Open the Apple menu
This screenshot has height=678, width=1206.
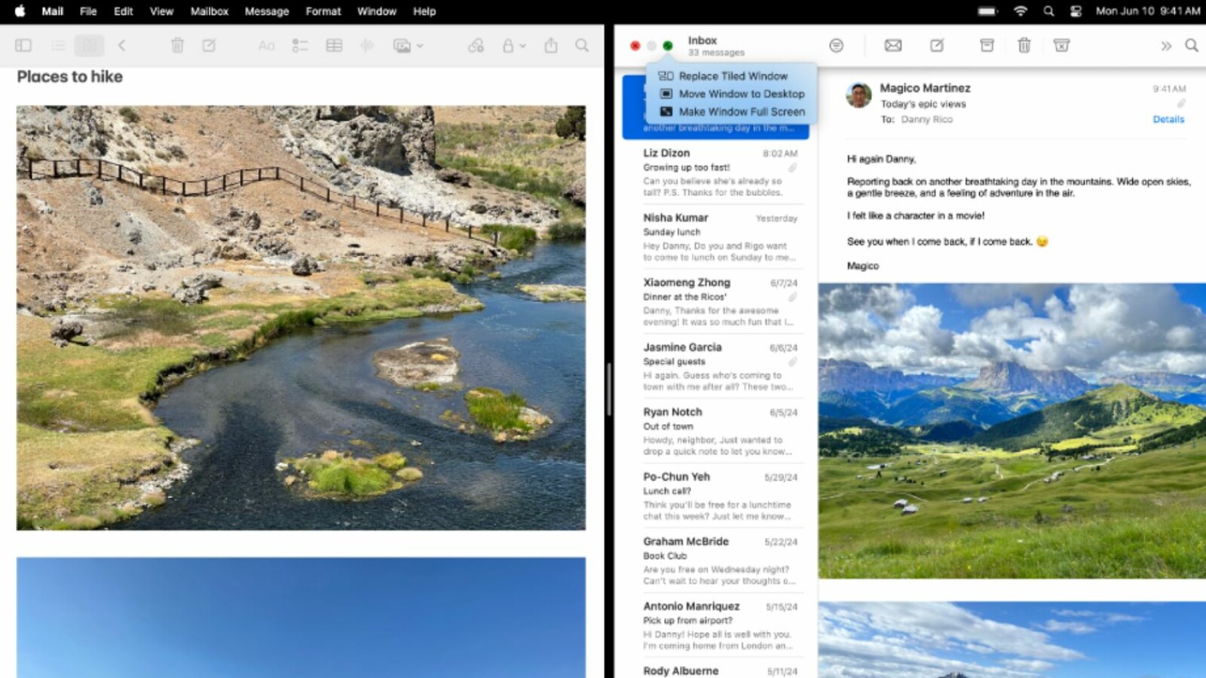click(x=20, y=11)
